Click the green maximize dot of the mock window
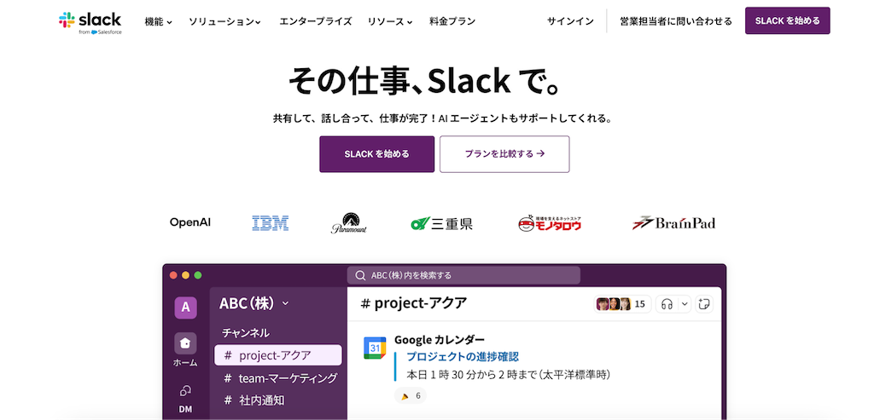The image size is (874, 420). tap(198, 275)
